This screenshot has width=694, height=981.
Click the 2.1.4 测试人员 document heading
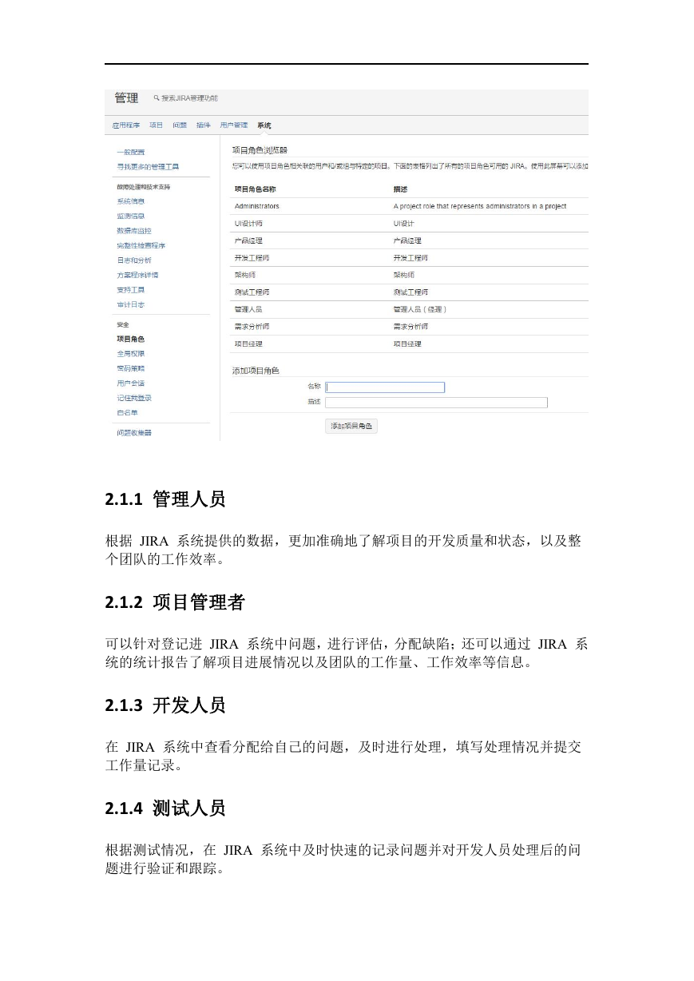tap(165, 808)
